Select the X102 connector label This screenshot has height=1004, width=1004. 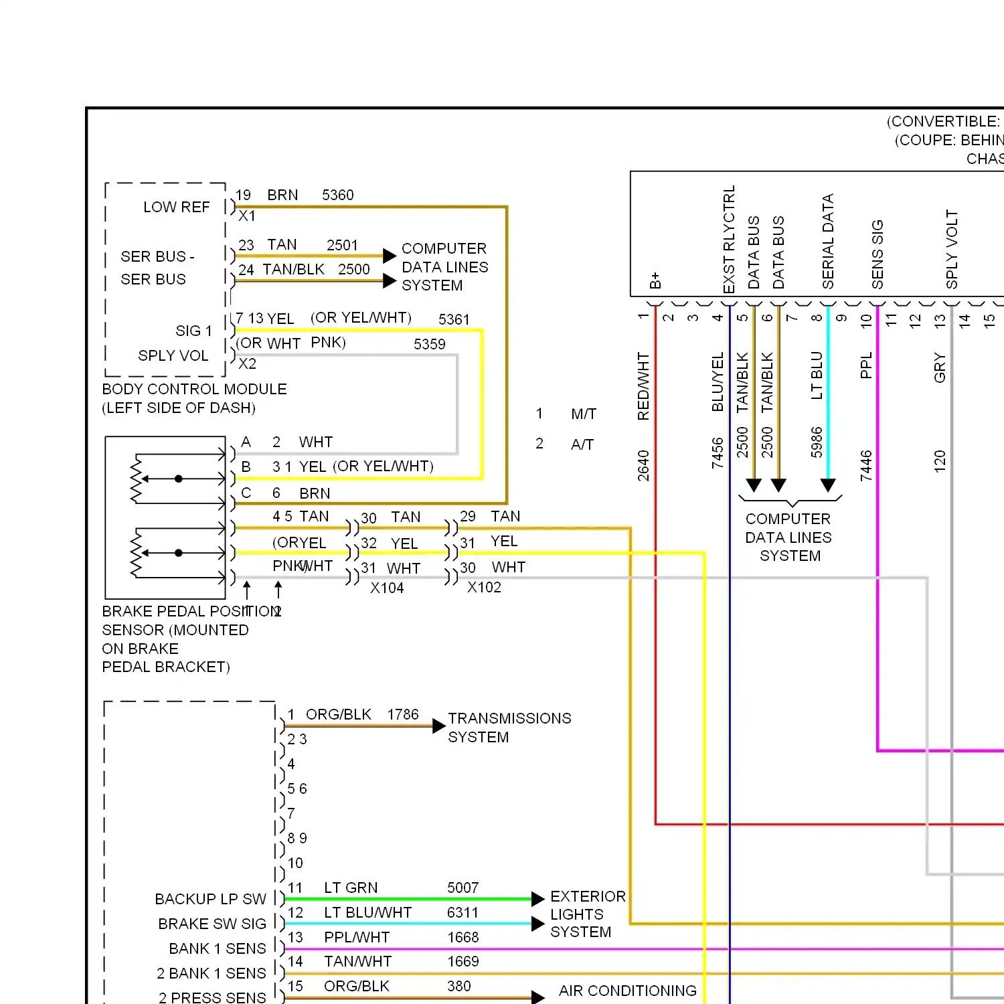coord(485,588)
